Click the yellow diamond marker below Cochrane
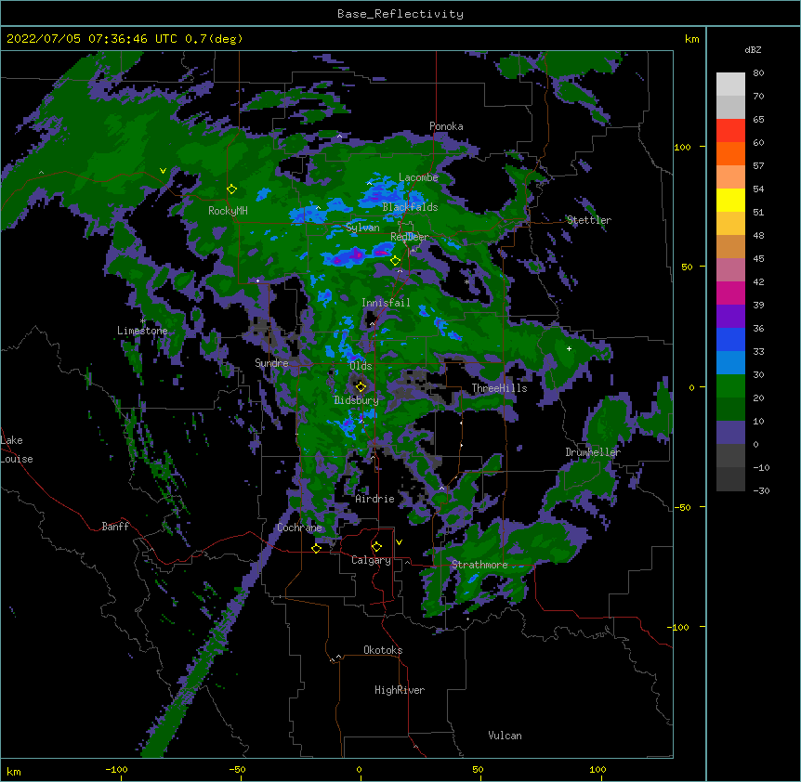Viewport: 801px width, 782px height. tap(316, 549)
